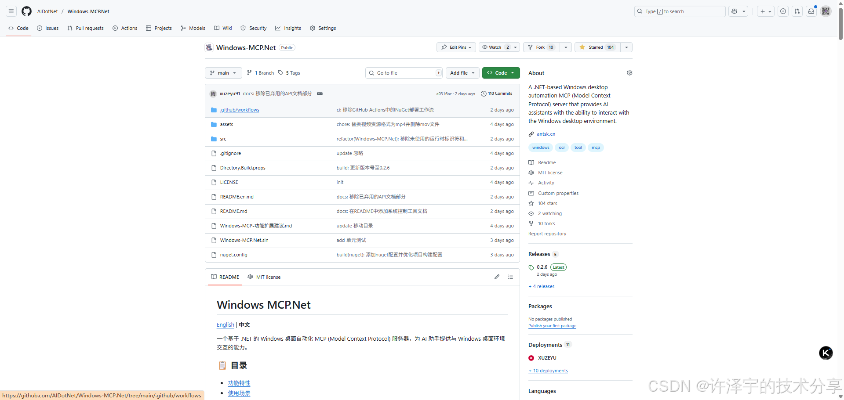Open the user avatar menu

[x=826, y=11]
